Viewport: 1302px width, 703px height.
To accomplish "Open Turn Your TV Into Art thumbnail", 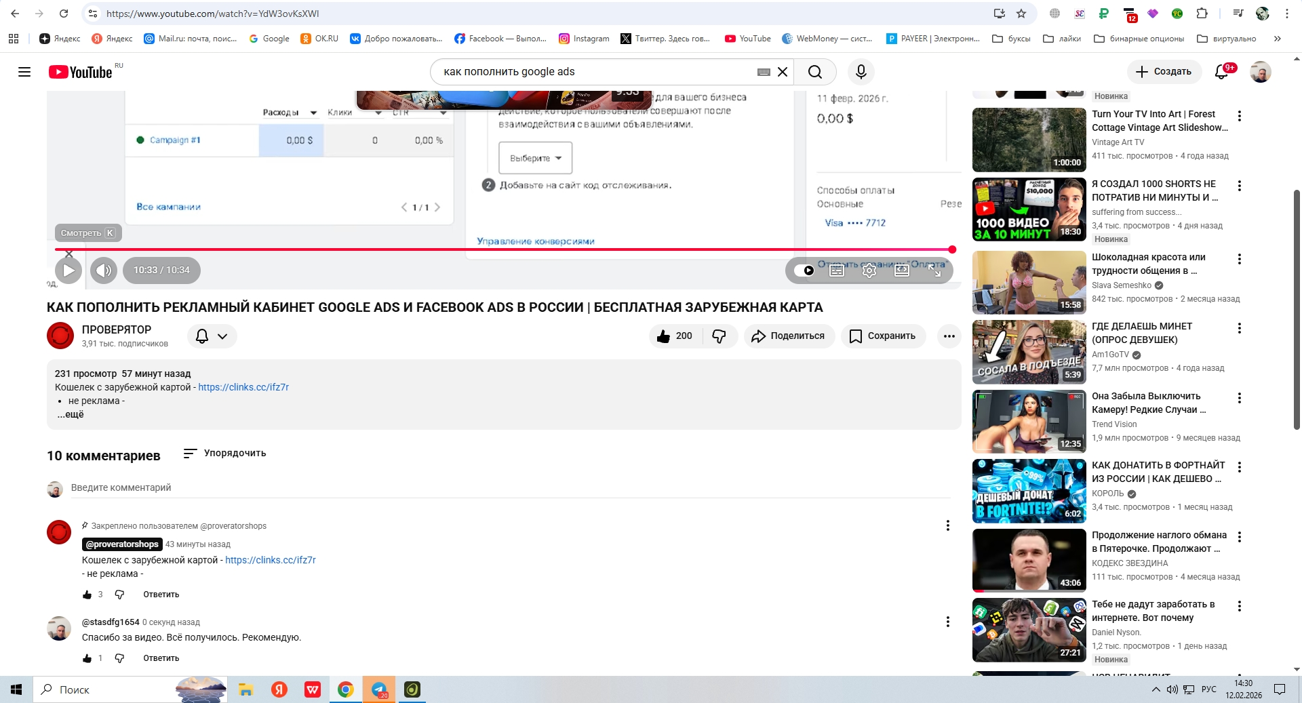I will pyautogui.click(x=1029, y=140).
